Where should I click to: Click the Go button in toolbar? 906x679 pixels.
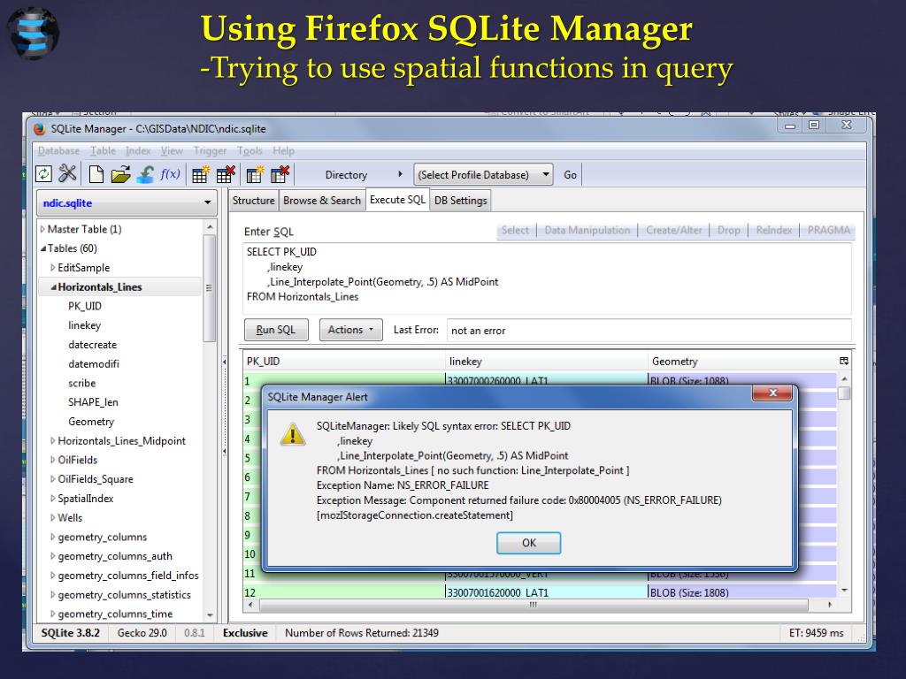570,175
